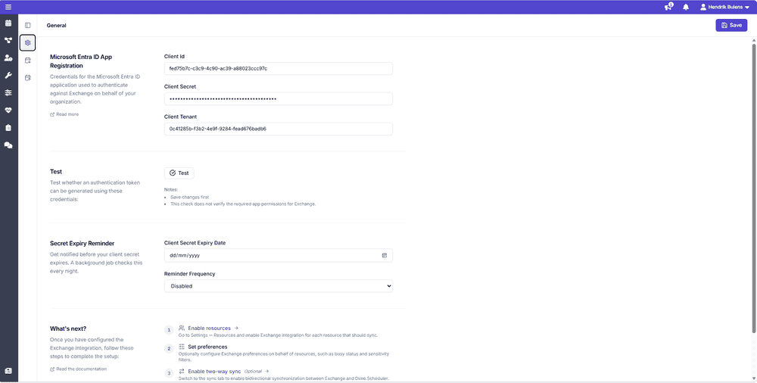Open the date picker calendar icon
The height and width of the screenshot is (383, 757).
pyautogui.click(x=385, y=256)
